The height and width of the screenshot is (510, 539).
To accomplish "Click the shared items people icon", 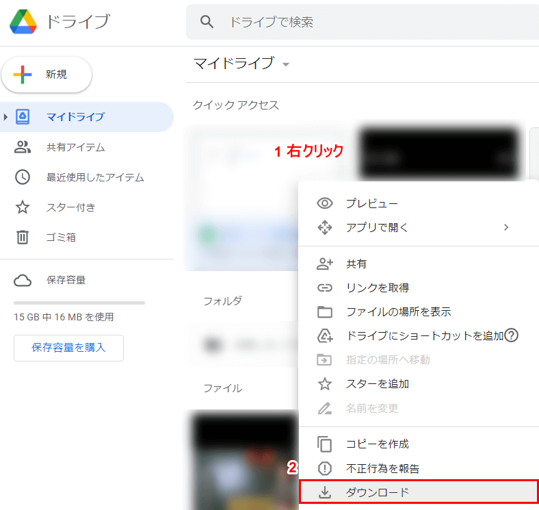I will 23,147.
